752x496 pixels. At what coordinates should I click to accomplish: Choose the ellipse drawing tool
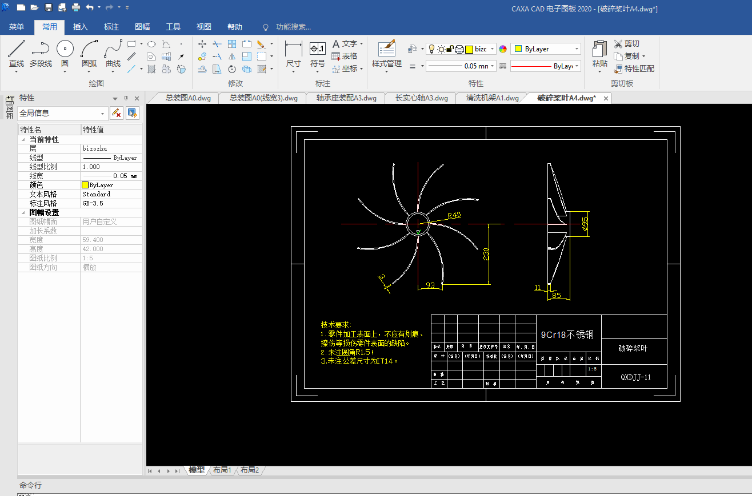151,43
